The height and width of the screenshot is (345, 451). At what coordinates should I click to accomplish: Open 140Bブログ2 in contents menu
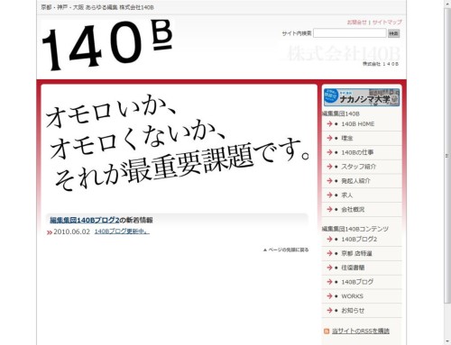tap(362, 240)
